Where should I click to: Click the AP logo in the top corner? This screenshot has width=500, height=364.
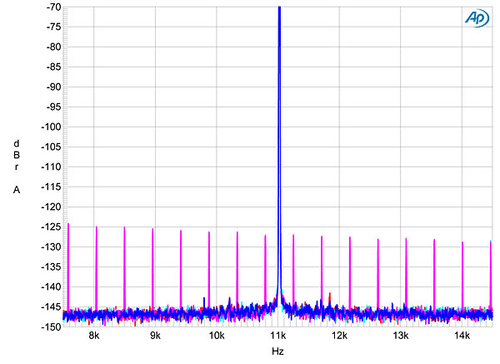477,18
